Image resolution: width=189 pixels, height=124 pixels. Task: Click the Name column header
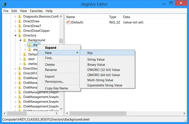coord(71,17)
